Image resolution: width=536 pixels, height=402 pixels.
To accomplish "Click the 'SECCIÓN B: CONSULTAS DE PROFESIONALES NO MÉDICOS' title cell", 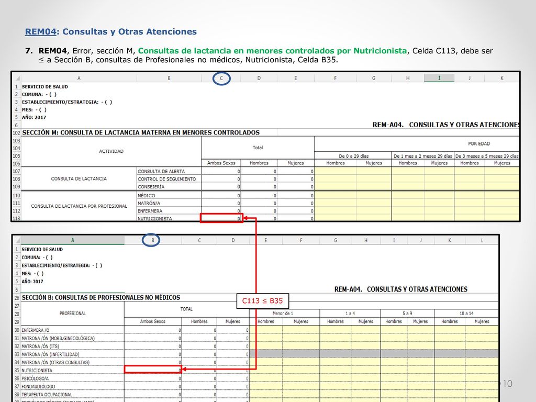I will tap(101, 298).
